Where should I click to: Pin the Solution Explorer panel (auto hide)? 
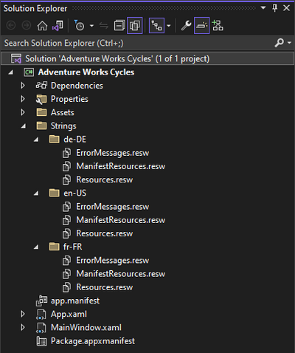275,8
